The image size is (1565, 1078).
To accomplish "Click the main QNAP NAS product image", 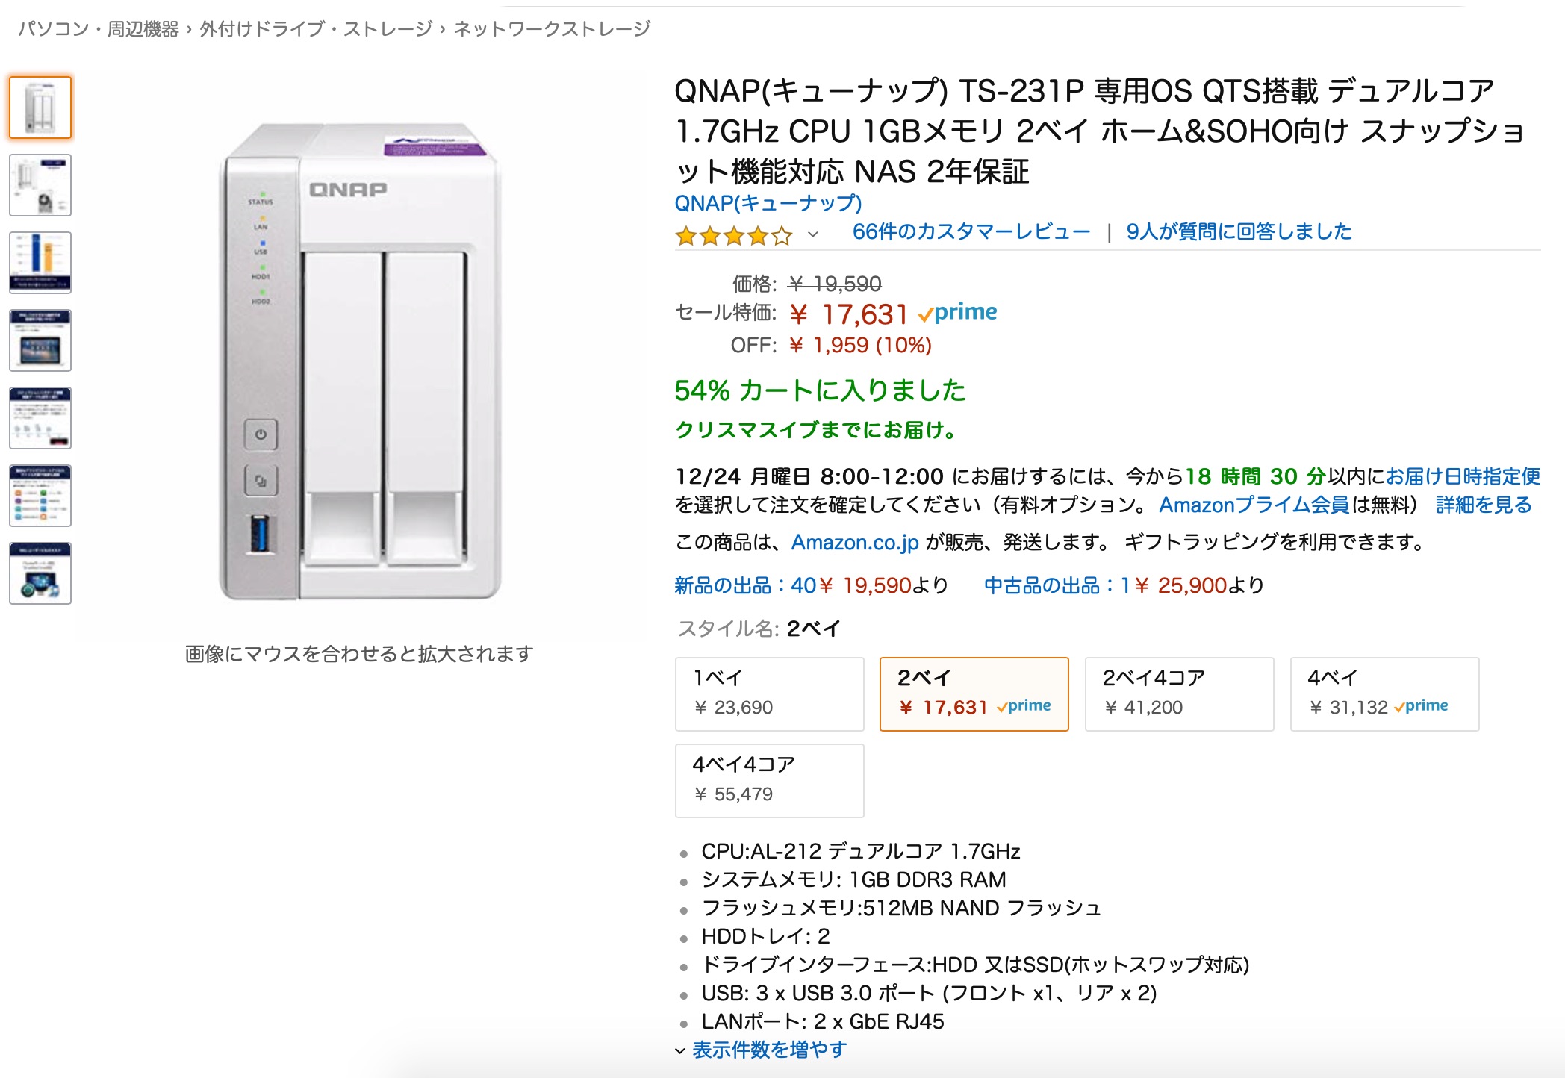I will tap(360, 361).
